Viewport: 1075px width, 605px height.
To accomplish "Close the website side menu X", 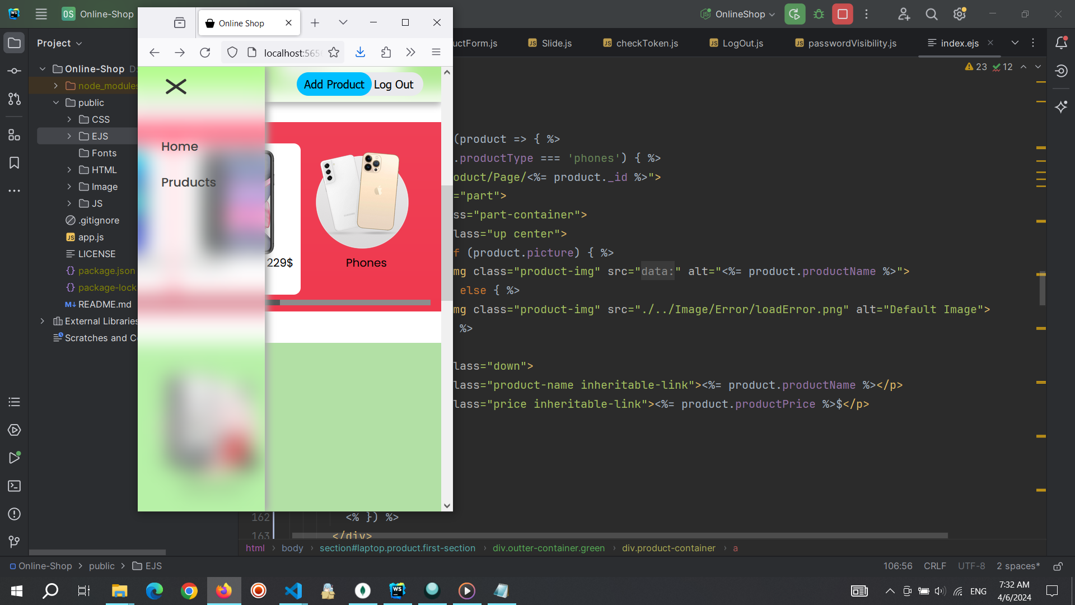I will 176,86.
